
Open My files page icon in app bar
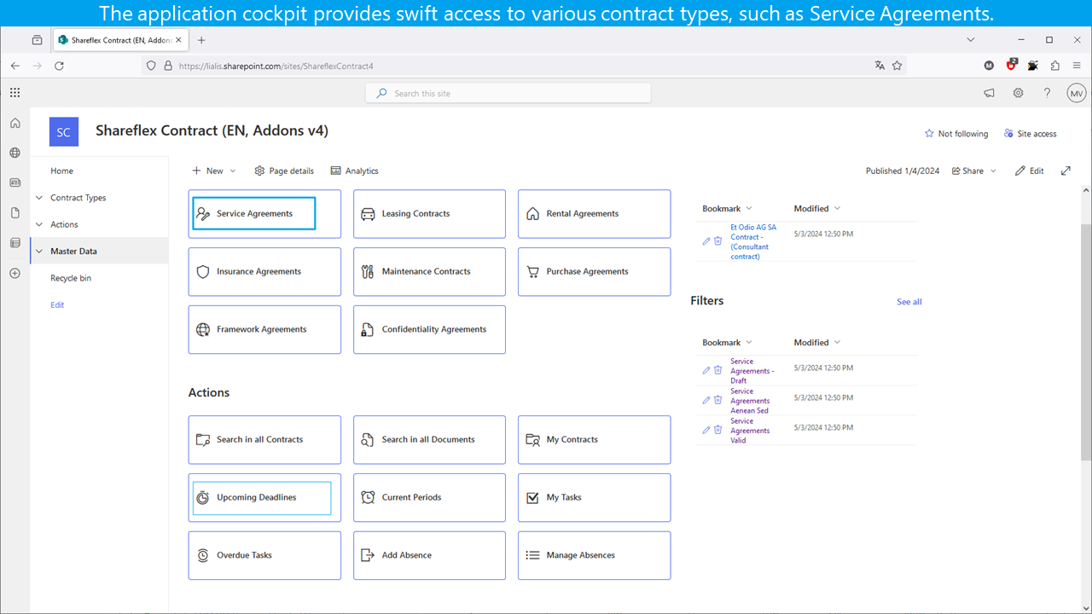15,212
